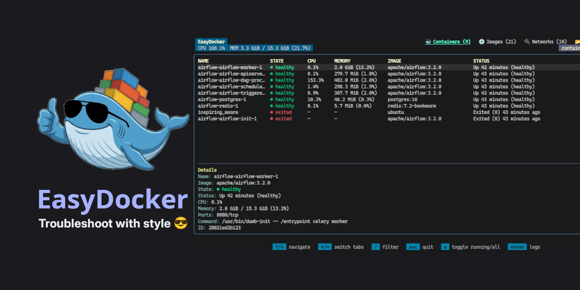
Task: Click the healthy state text in airflow-postgres-1 row
Action: tap(285, 99)
